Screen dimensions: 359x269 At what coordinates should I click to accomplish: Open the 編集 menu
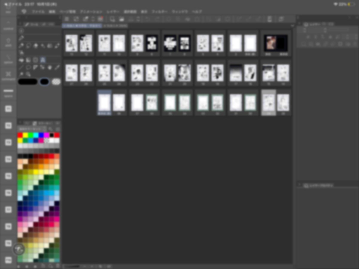pyautogui.click(x=52, y=12)
